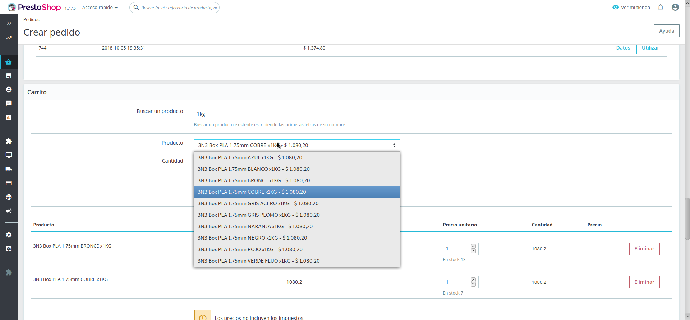Open the Orders basket icon in sidebar
Viewport: 690px width, 320px height.
coord(9,62)
